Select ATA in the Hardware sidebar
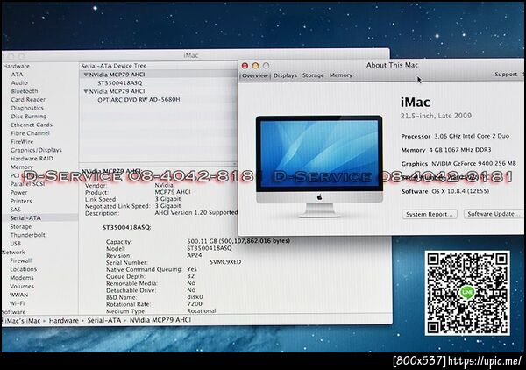Image resolution: width=526 pixels, height=370 pixels. click(17, 75)
